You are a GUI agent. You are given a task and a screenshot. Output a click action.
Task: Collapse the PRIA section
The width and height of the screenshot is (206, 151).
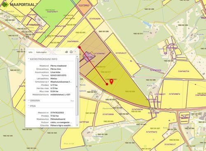[x=32, y=106]
